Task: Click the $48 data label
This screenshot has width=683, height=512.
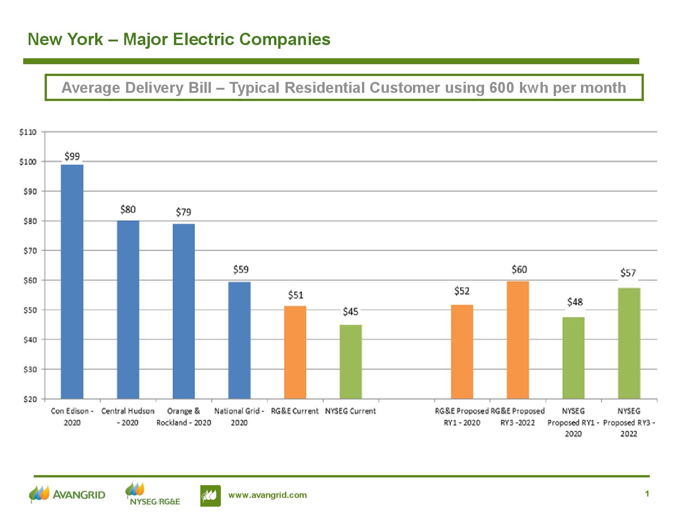Action: [575, 302]
